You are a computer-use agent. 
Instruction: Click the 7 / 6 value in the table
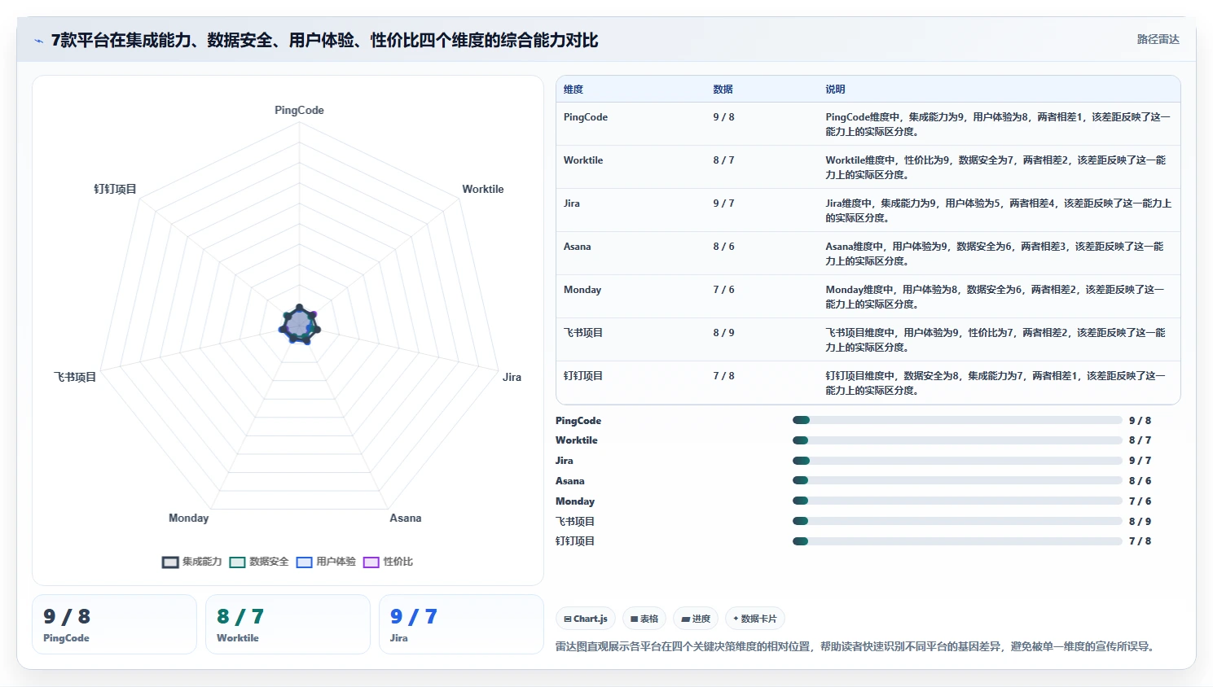coord(723,290)
